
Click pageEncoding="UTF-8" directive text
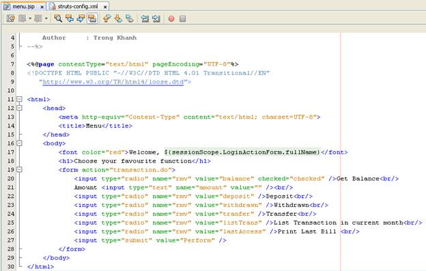pyautogui.click(x=192, y=64)
